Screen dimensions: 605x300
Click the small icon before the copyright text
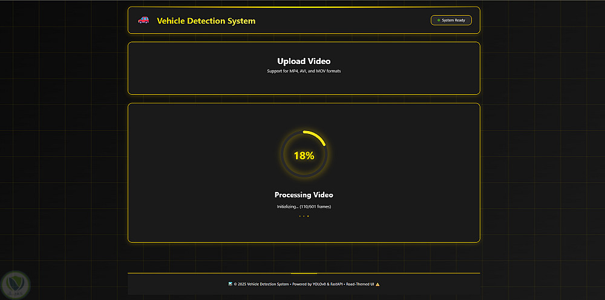pyautogui.click(x=230, y=284)
